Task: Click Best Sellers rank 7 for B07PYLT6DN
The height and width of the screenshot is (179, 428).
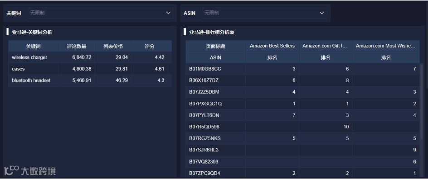Action: point(294,115)
